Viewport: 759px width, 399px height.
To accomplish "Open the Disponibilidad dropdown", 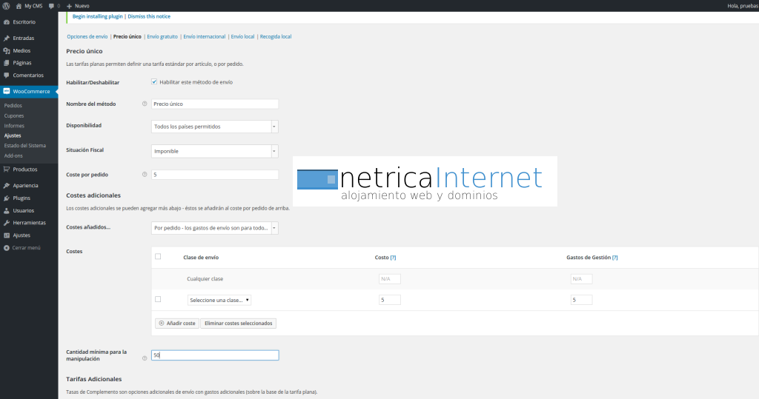I will pos(214,127).
